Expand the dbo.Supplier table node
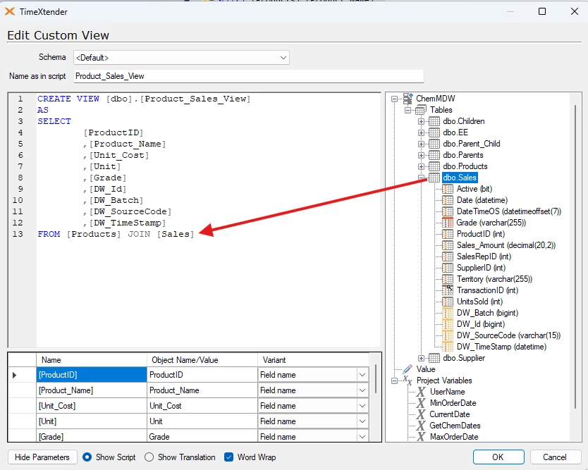The height and width of the screenshot is (470, 588). (x=421, y=358)
